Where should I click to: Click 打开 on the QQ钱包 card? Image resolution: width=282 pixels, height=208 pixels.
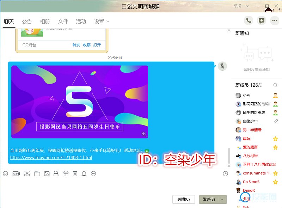pyautogui.click(x=97, y=45)
